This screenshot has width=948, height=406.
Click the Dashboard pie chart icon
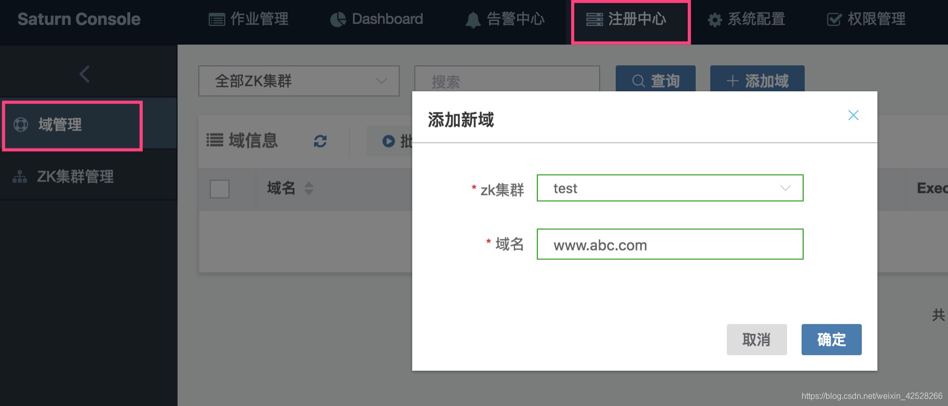click(338, 20)
